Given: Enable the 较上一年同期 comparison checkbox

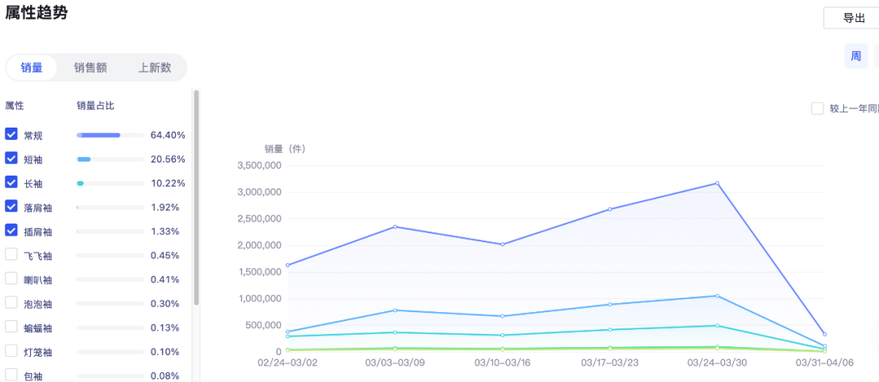Looking at the screenshot, I should (x=817, y=109).
